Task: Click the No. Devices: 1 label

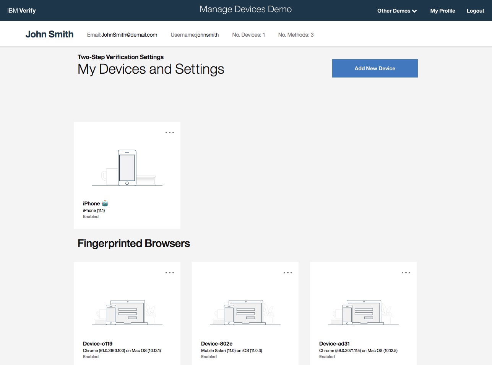Action: coord(248,35)
